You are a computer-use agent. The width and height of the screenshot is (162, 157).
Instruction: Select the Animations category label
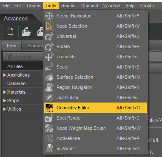18,75
